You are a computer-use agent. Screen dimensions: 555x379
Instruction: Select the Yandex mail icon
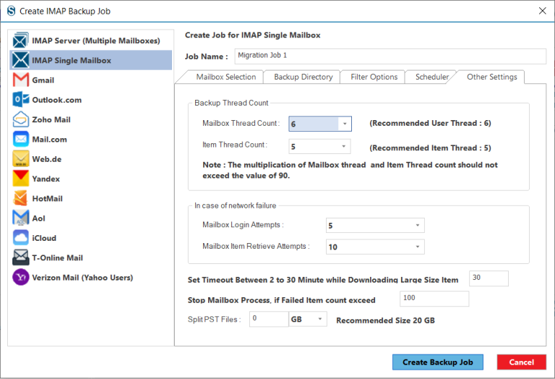(20, 179)
